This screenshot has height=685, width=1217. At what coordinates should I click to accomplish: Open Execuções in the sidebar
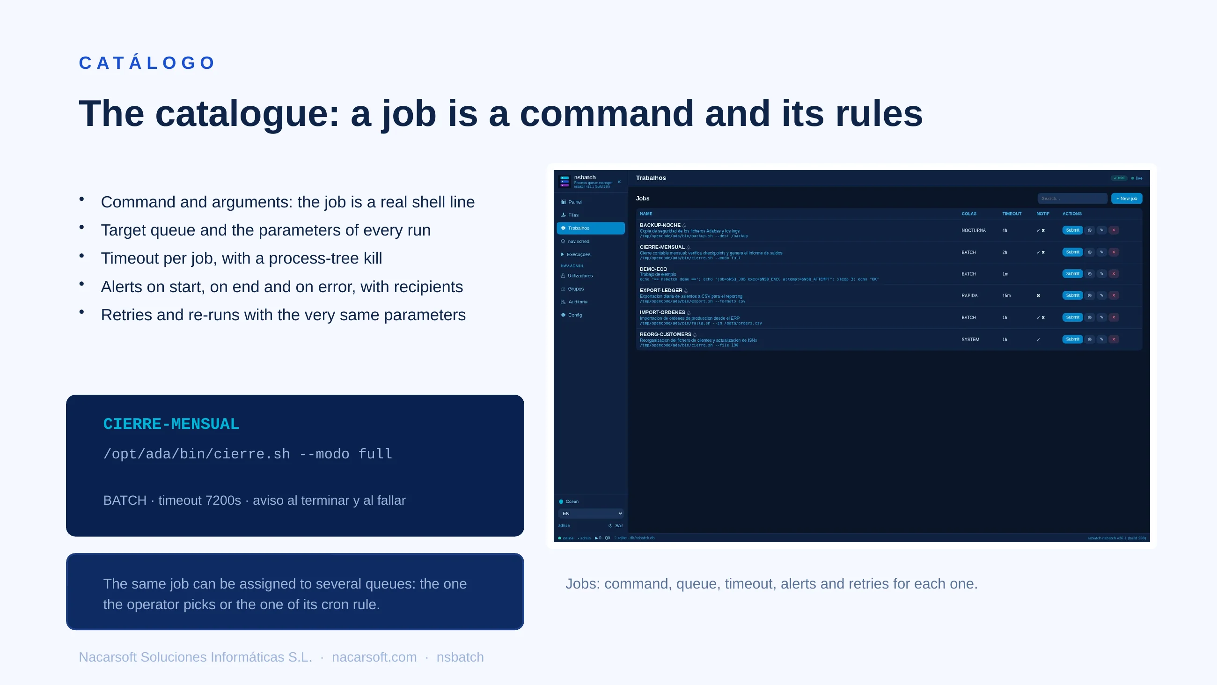[591, 254]
